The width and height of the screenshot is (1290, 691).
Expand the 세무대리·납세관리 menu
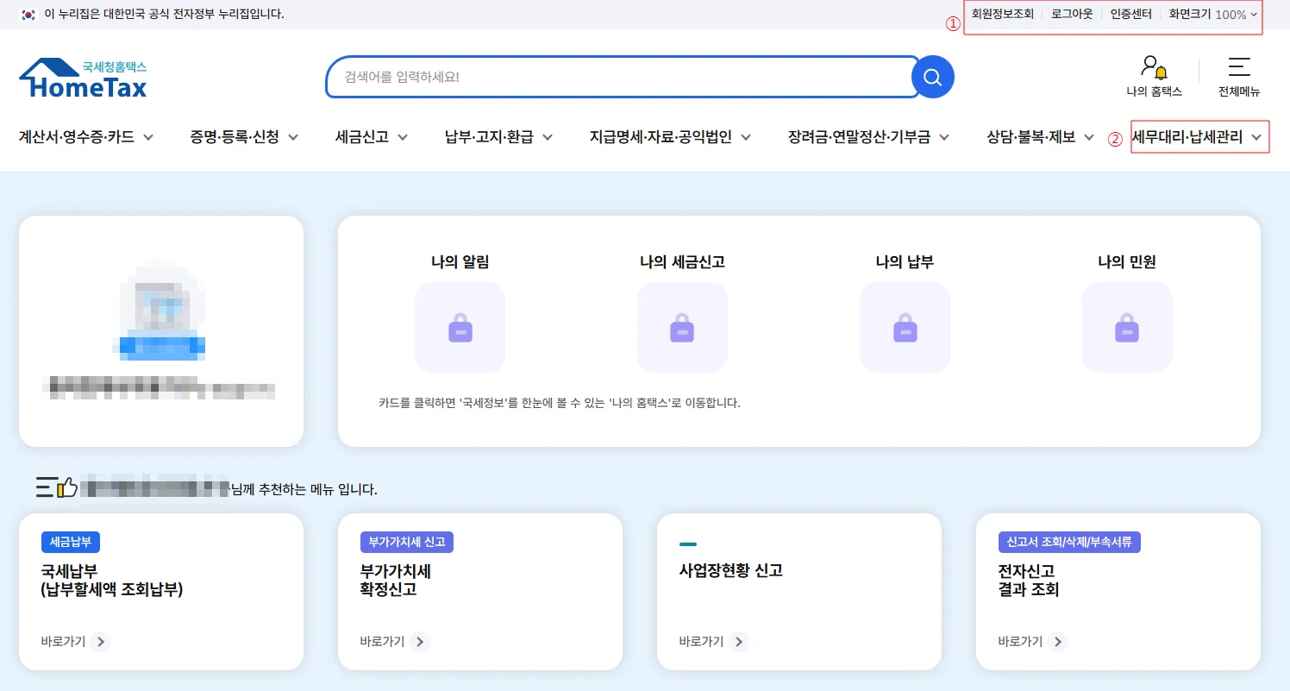1199,137
